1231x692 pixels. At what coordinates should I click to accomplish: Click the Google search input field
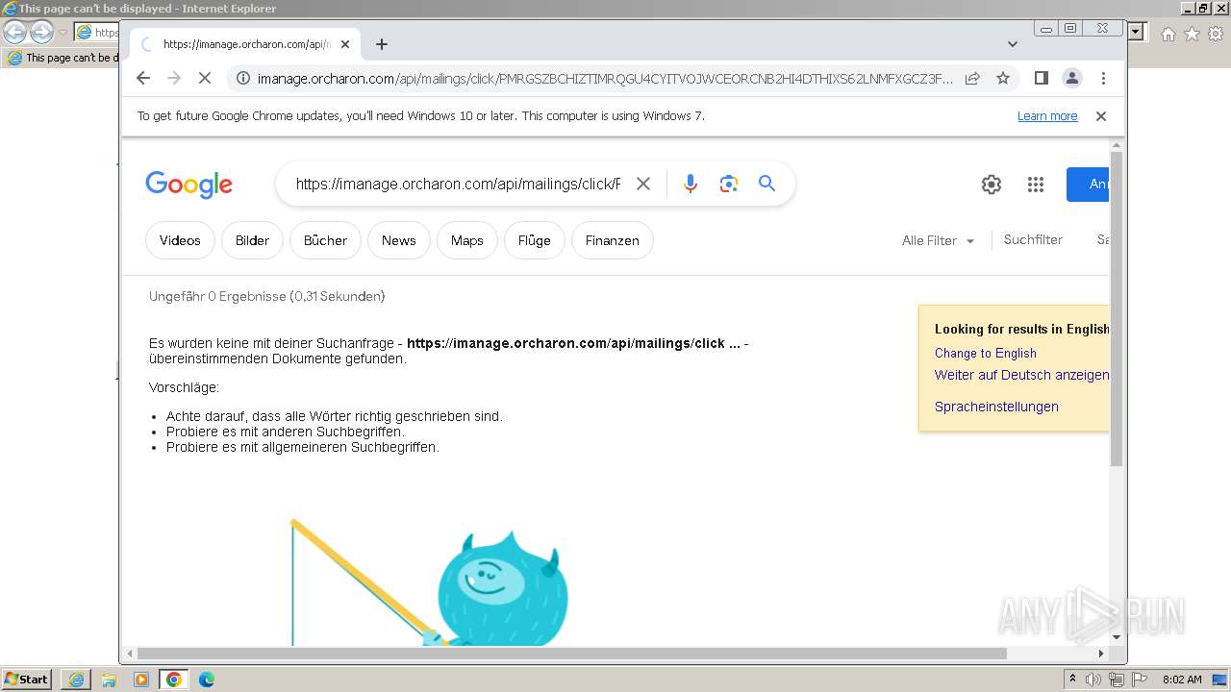point(458,184)
